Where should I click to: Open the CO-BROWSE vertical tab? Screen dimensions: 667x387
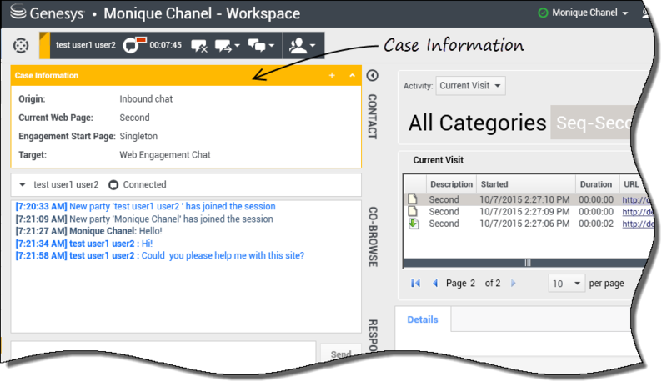[x=373, y=237]
